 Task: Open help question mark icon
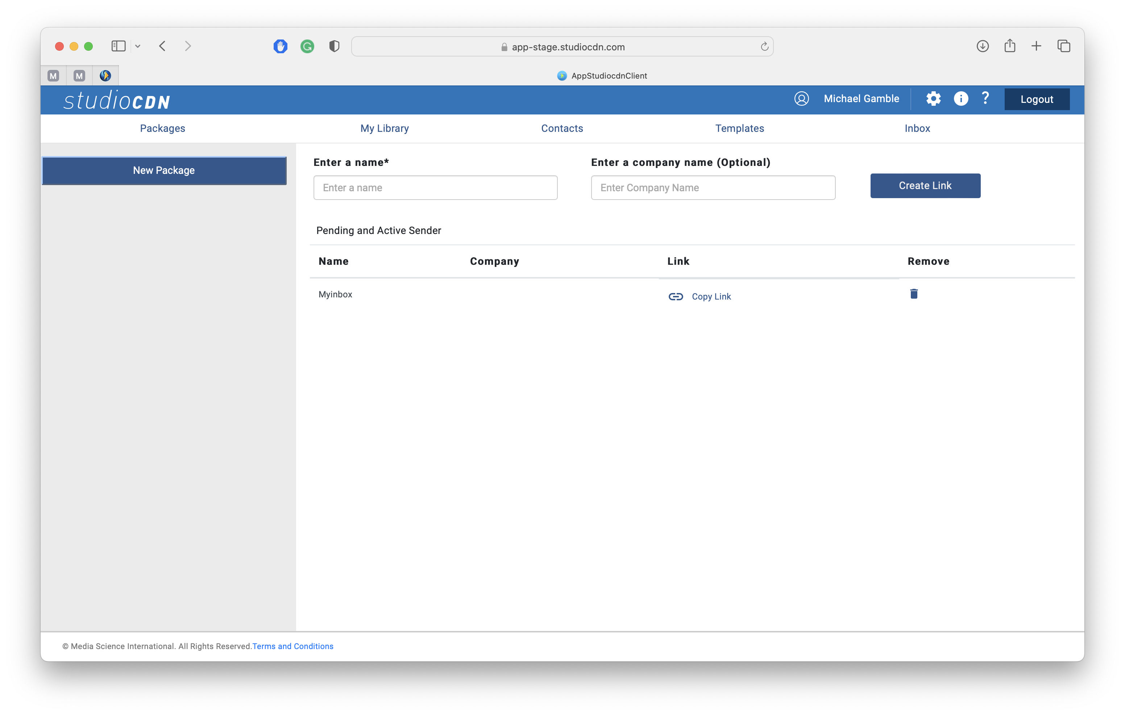985,98
